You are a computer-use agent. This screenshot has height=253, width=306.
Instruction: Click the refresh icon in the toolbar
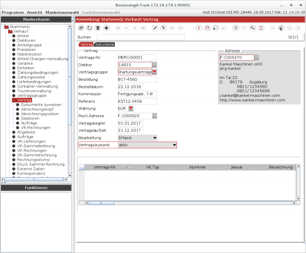click(89, 27)
